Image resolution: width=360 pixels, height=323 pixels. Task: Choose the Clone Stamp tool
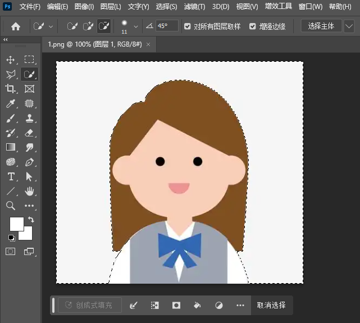(x=29, y=118)
